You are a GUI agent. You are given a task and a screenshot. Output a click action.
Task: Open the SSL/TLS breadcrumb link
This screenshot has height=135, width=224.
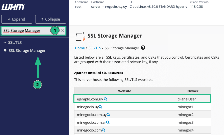(x=95, y=48)
